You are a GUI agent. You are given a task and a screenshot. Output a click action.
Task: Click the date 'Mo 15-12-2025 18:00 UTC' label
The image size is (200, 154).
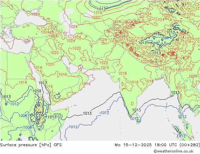146,145
